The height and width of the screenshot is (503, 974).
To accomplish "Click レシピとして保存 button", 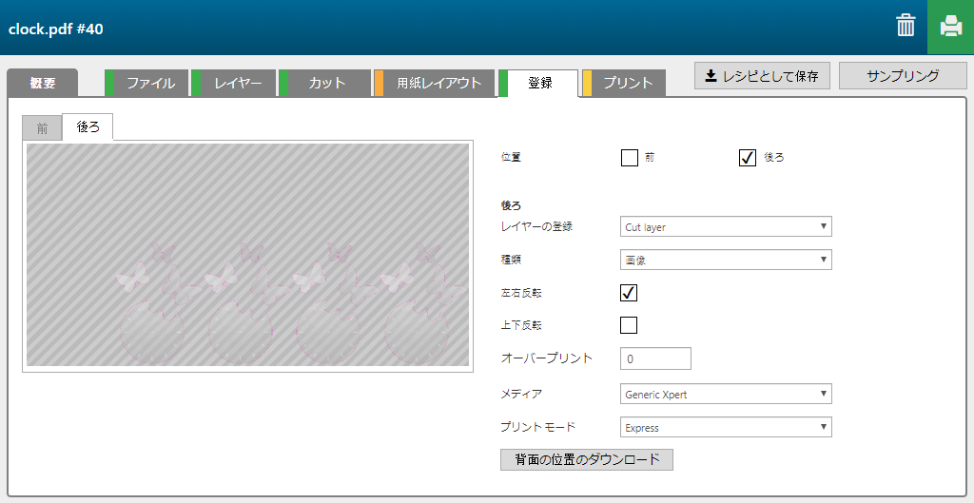I will pyautogui.click(x=762, y=76).
